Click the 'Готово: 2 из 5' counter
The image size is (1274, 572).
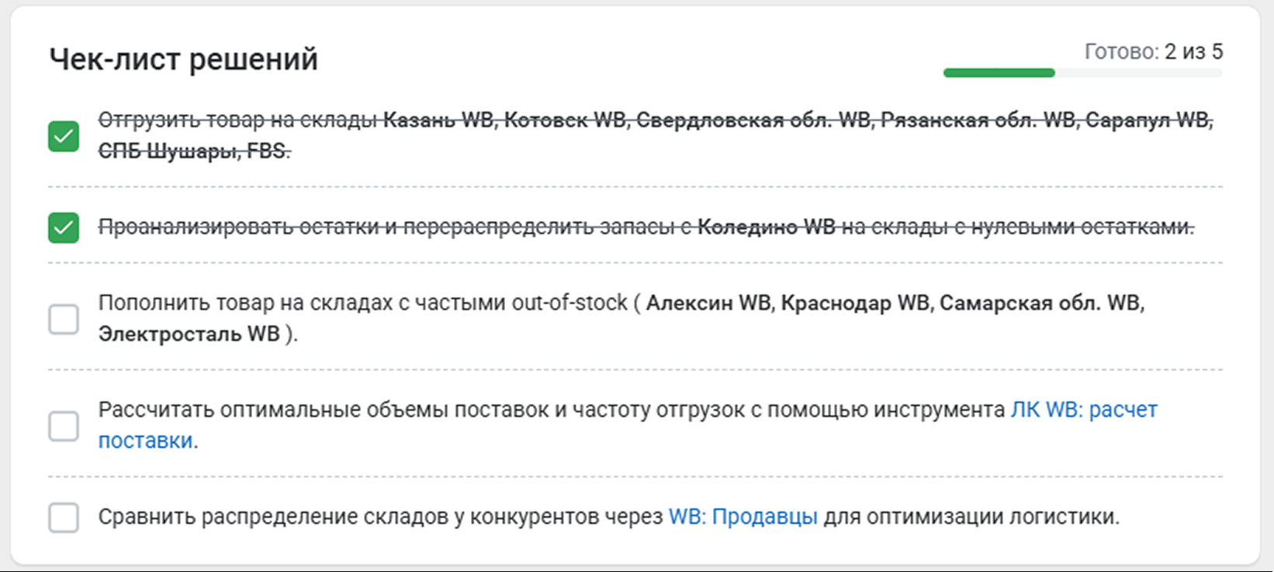(x=1153, y=52)
